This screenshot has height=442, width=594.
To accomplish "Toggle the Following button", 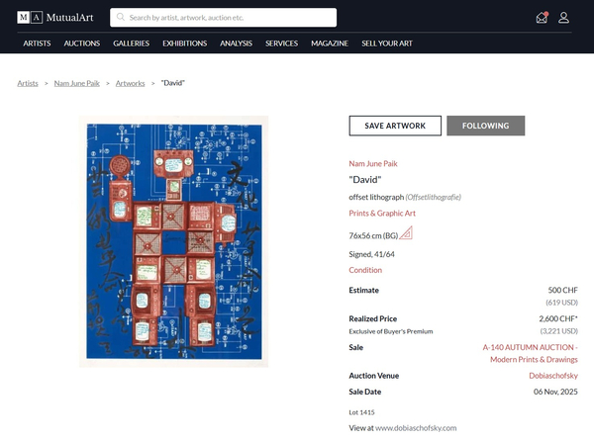I will (485, 126).
